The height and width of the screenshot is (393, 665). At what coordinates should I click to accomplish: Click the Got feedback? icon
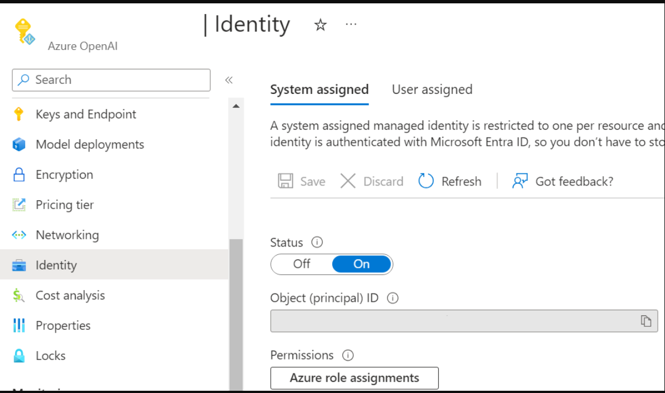coord(520,181)
